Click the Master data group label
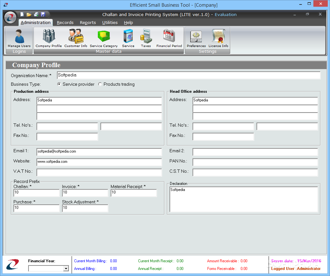330x276 pixels. (109, 51)
